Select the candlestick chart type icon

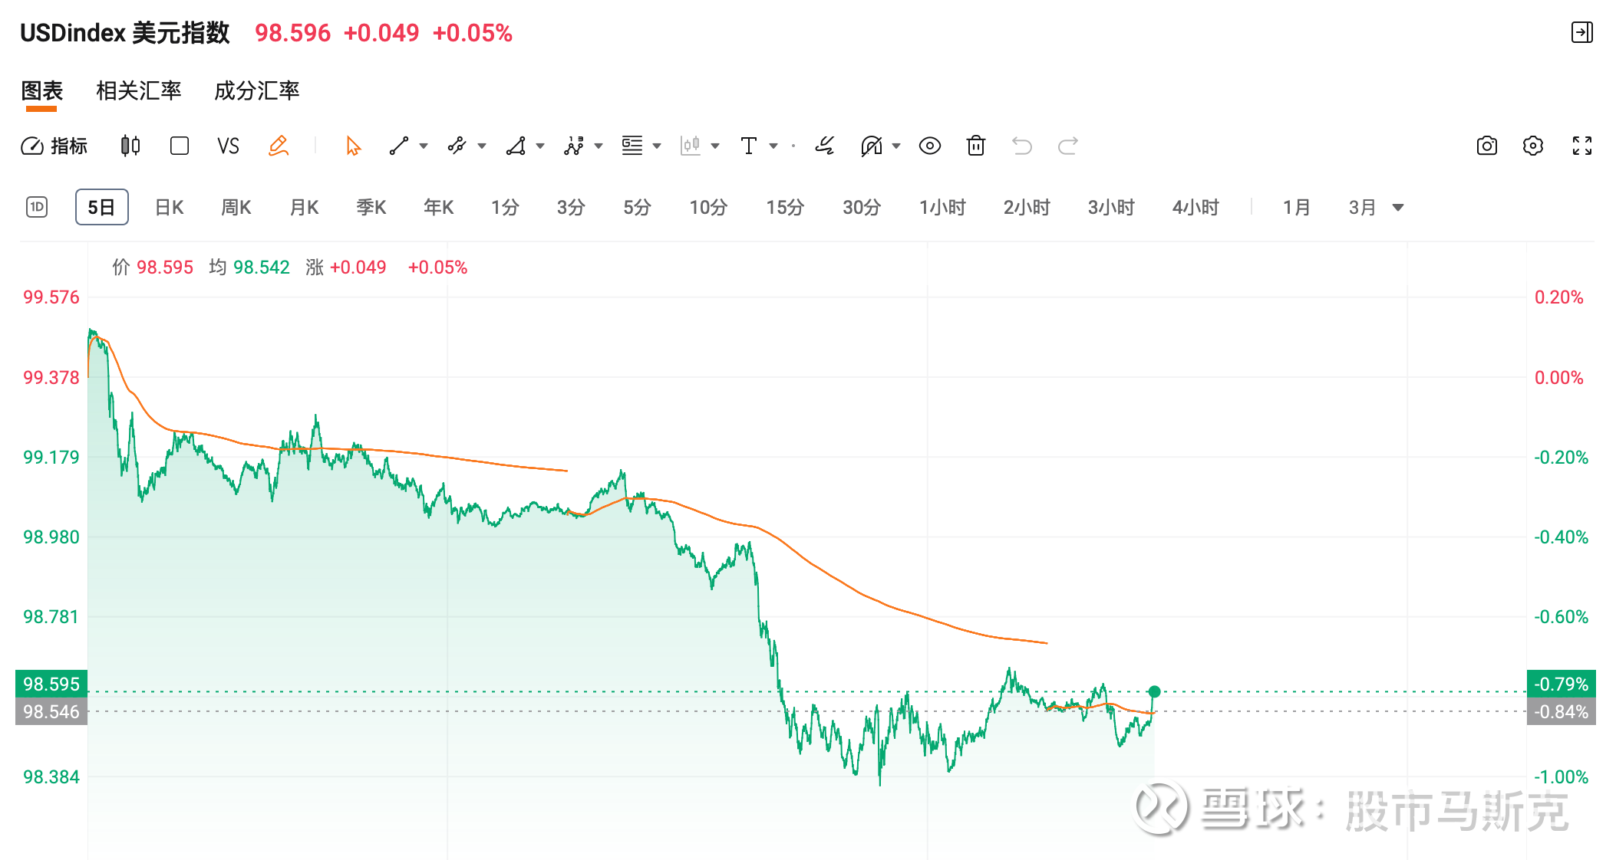pyautogui.click(x=129, y=146)
